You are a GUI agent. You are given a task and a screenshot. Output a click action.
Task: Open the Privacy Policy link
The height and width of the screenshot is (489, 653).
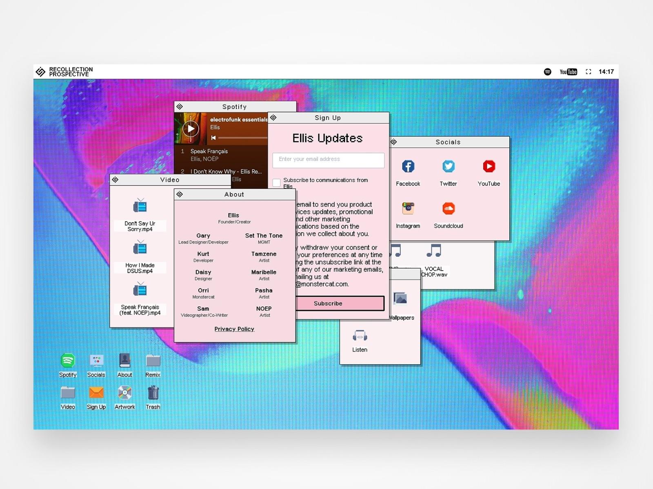[x=234, y=329]
